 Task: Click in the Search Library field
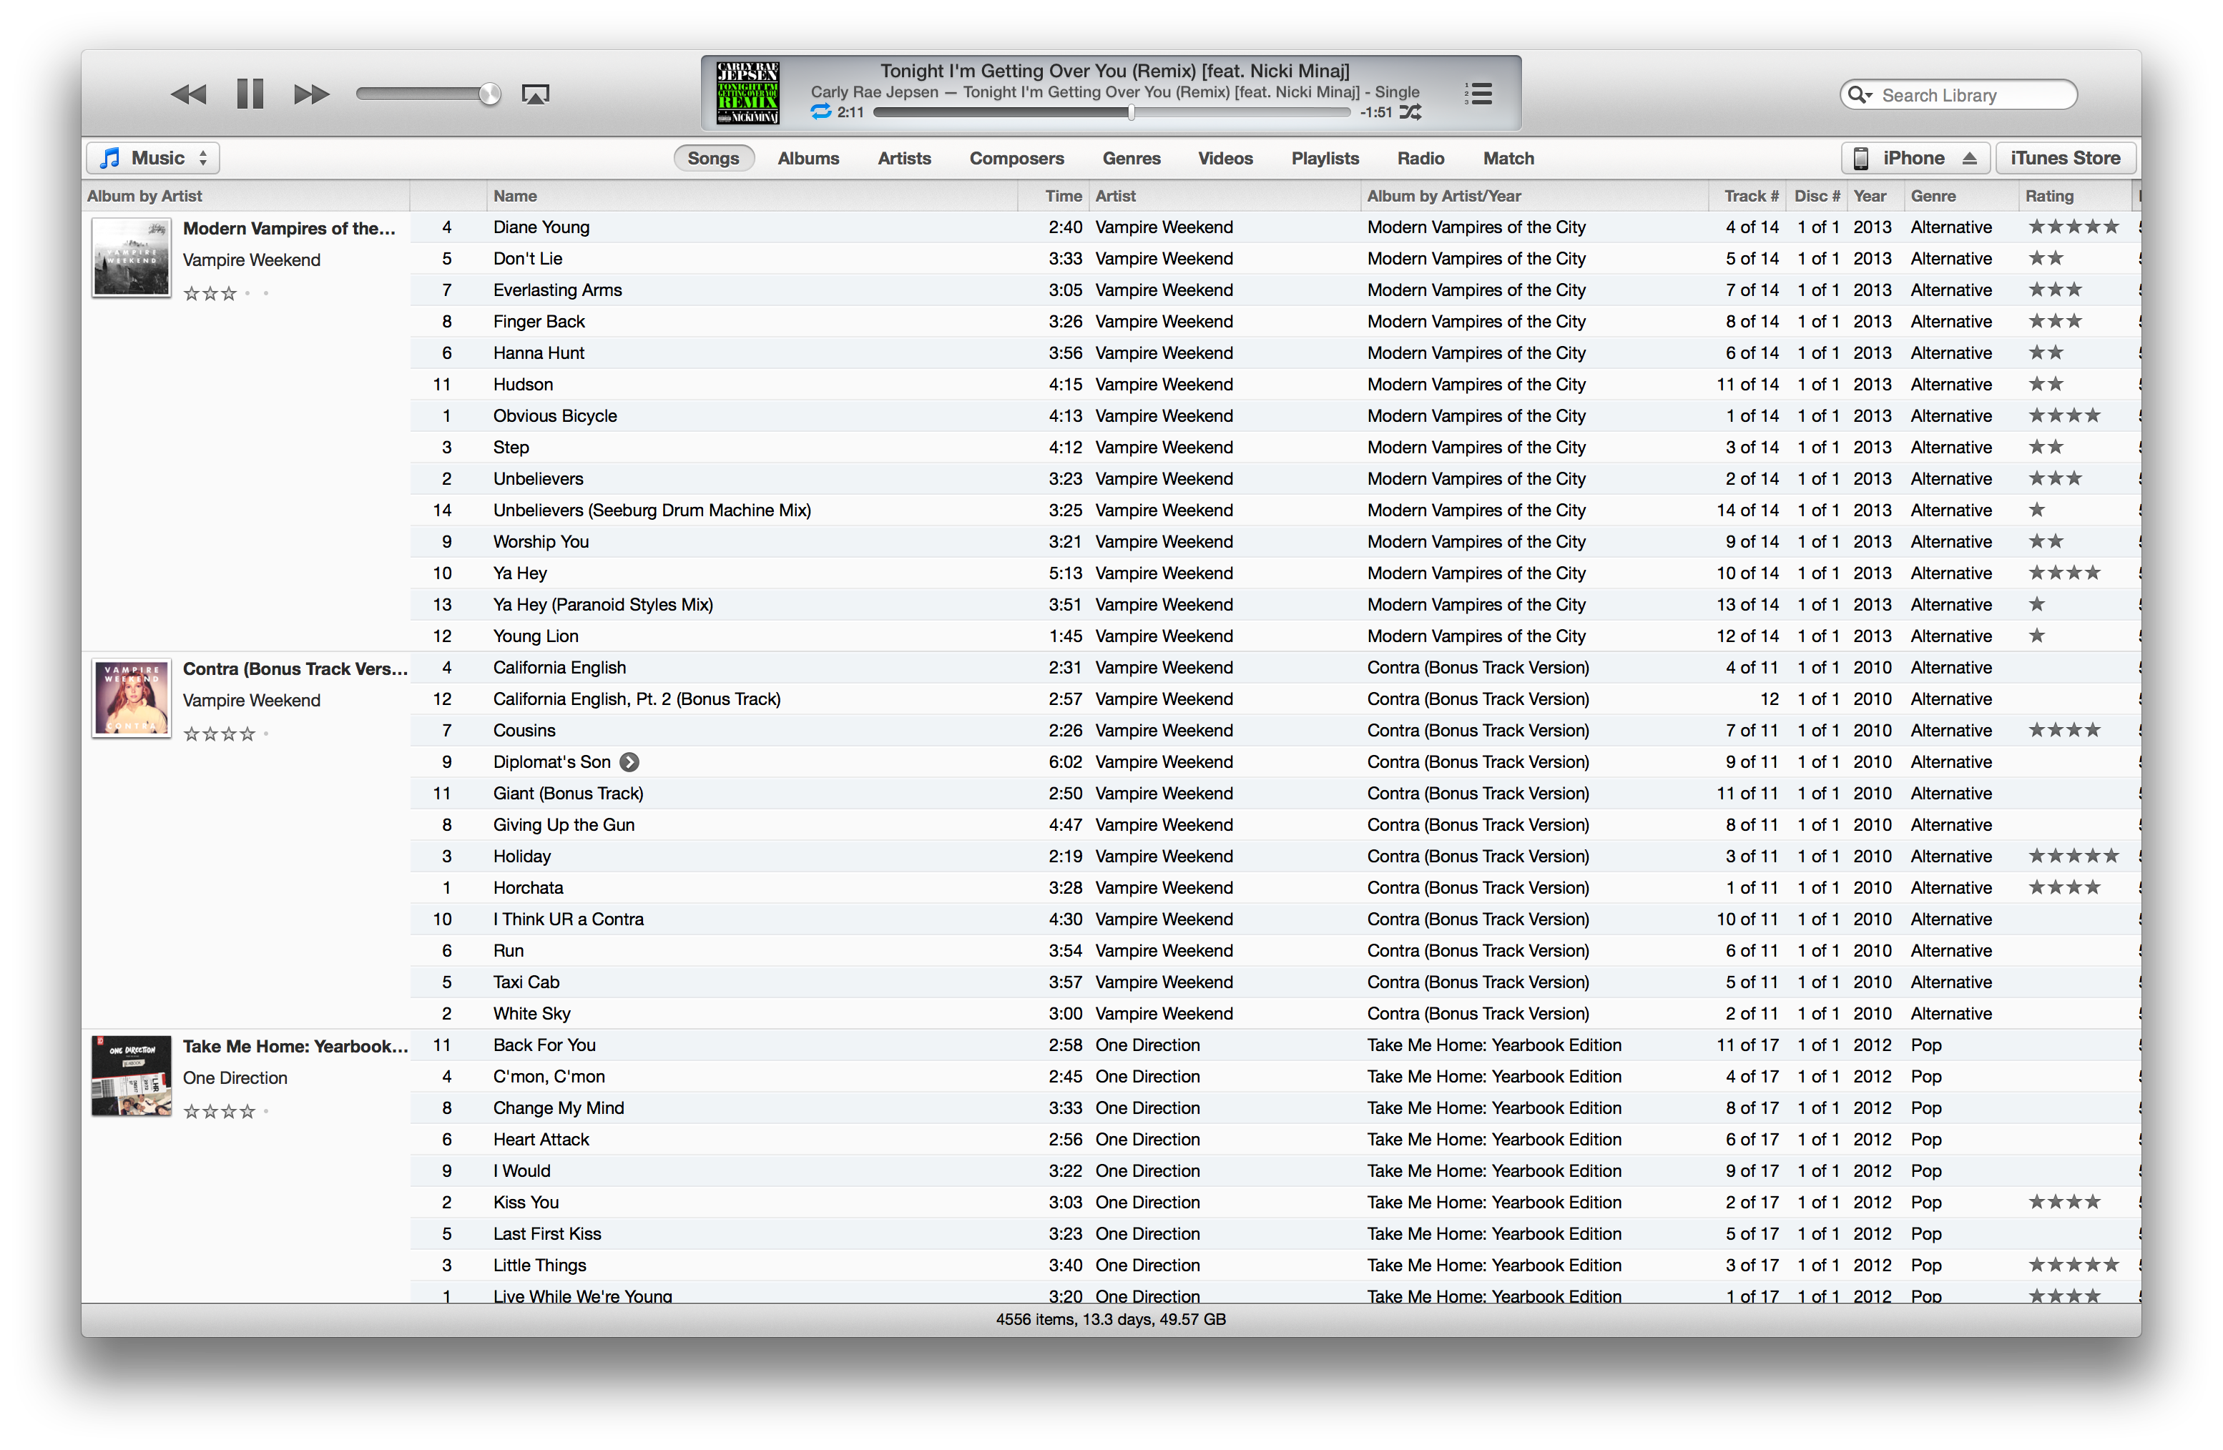point(1966,95)
